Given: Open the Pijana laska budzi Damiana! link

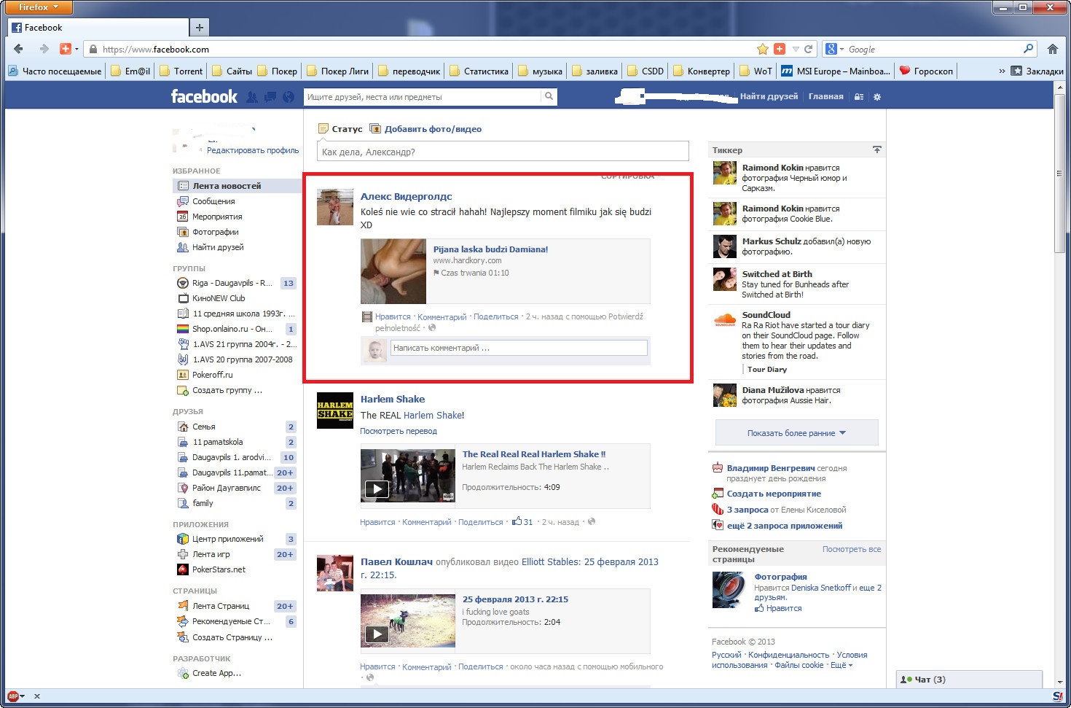Looking at the screenshot, I should click(x=490, y=249).
